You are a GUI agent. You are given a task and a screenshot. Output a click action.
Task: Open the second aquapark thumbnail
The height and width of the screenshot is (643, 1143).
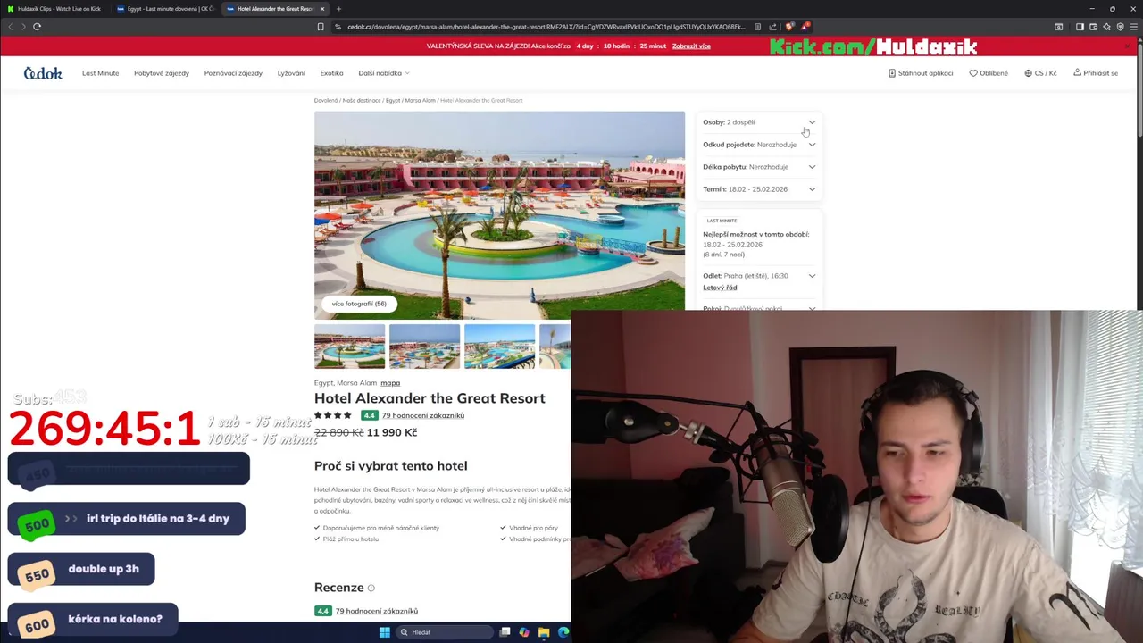point(424,347)
